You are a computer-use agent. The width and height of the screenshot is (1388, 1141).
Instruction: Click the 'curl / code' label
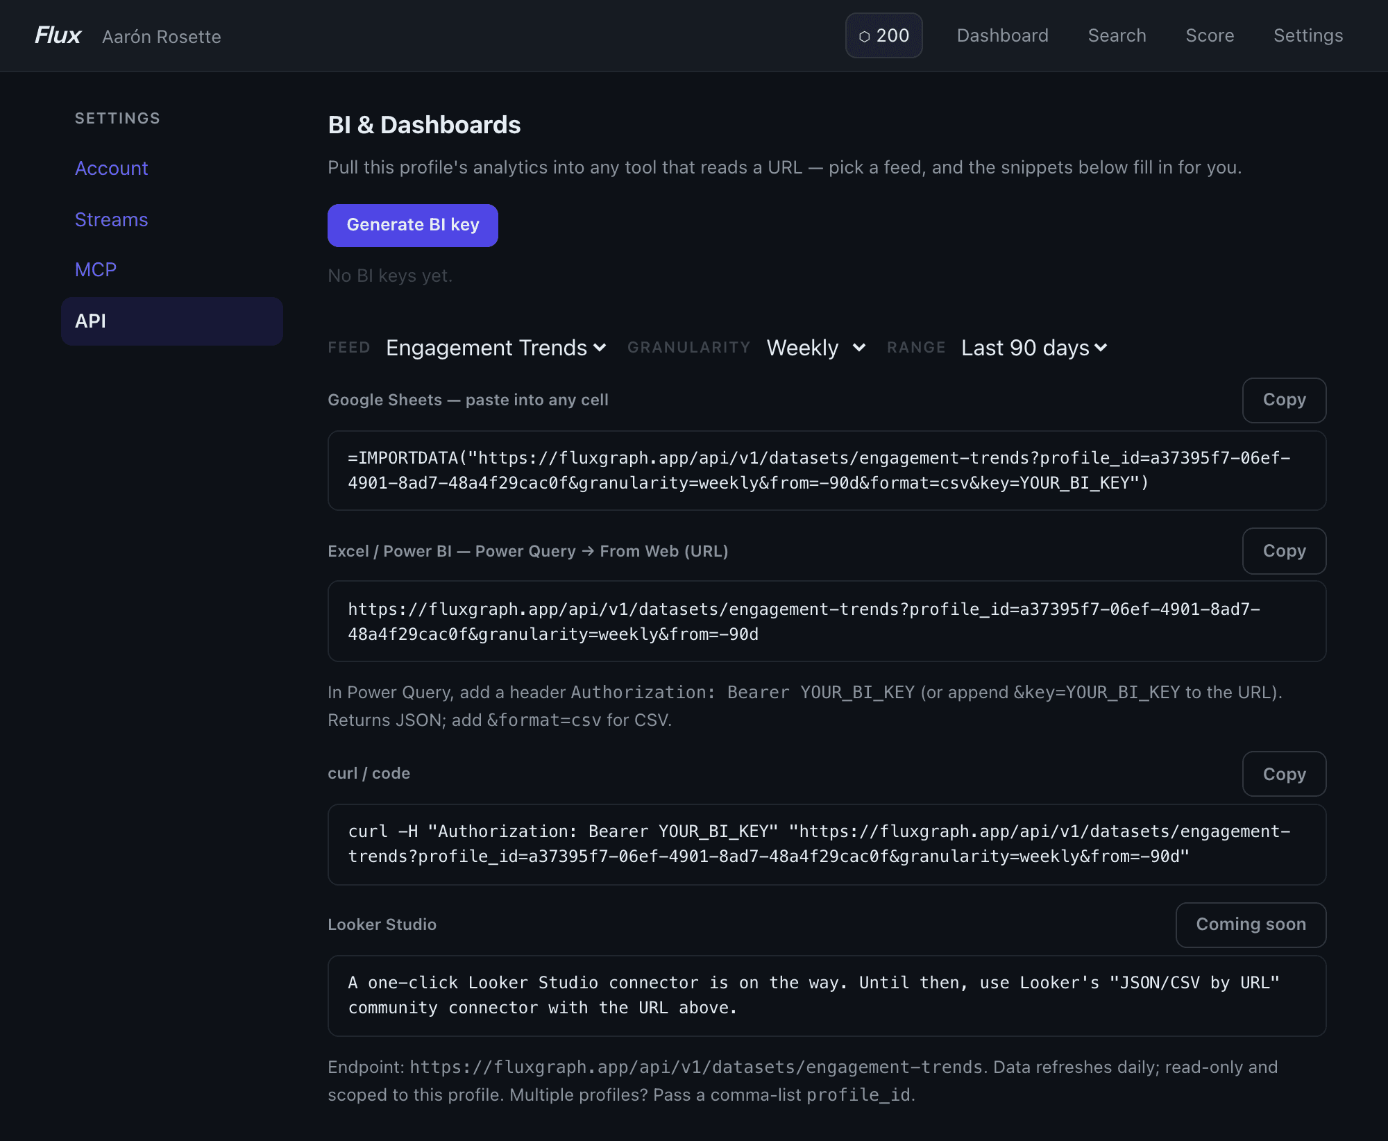coord(369,773)
